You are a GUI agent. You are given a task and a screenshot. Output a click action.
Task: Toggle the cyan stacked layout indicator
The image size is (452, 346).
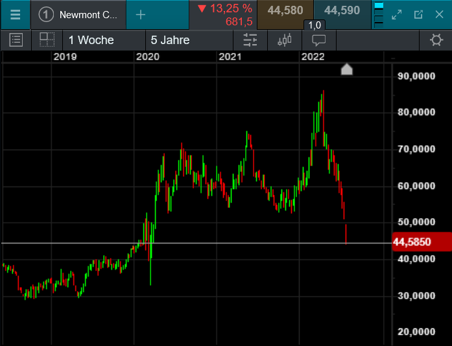(379, 14)
